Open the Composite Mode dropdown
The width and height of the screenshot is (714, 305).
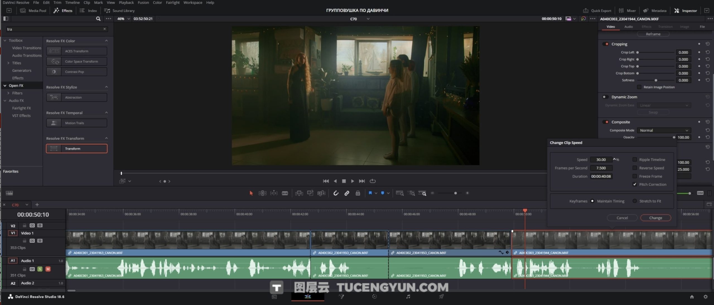point(664,130)
